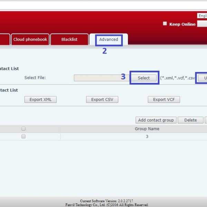This screenshot has width=207, height=207.
Task: Export contacts as XML
Action: click(x=40, y=100)
